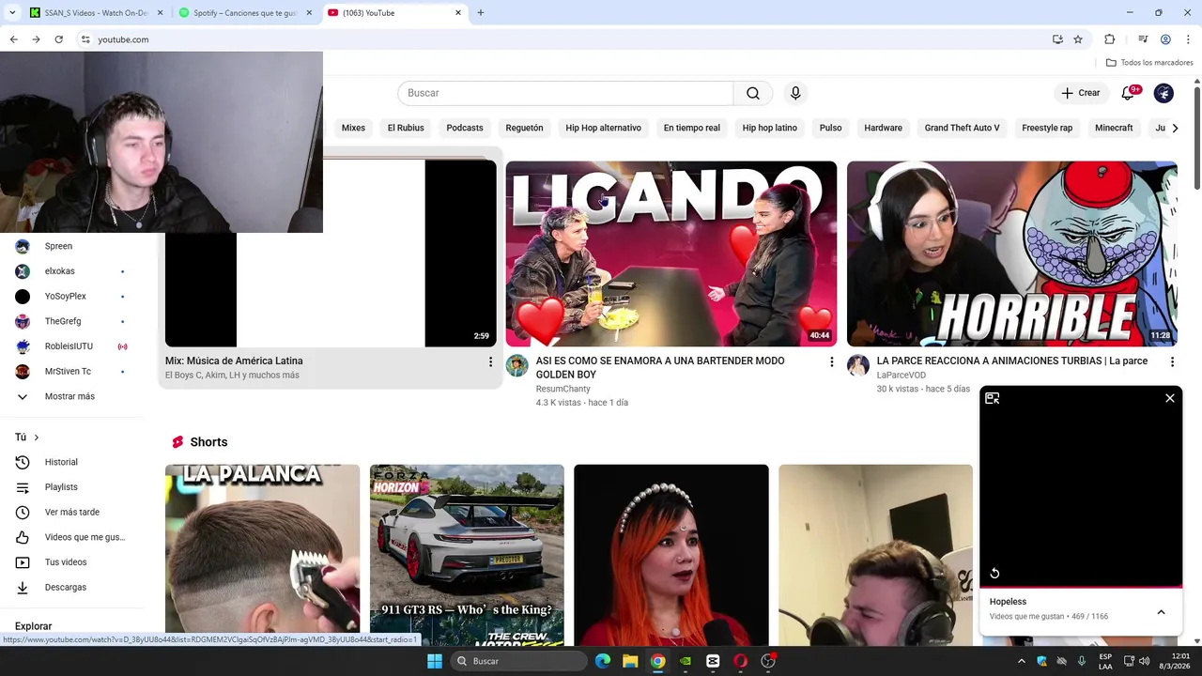Viewport: 1202px width, 676px height.
Task: Open the account avatar menu
Action: (1163, 93)
